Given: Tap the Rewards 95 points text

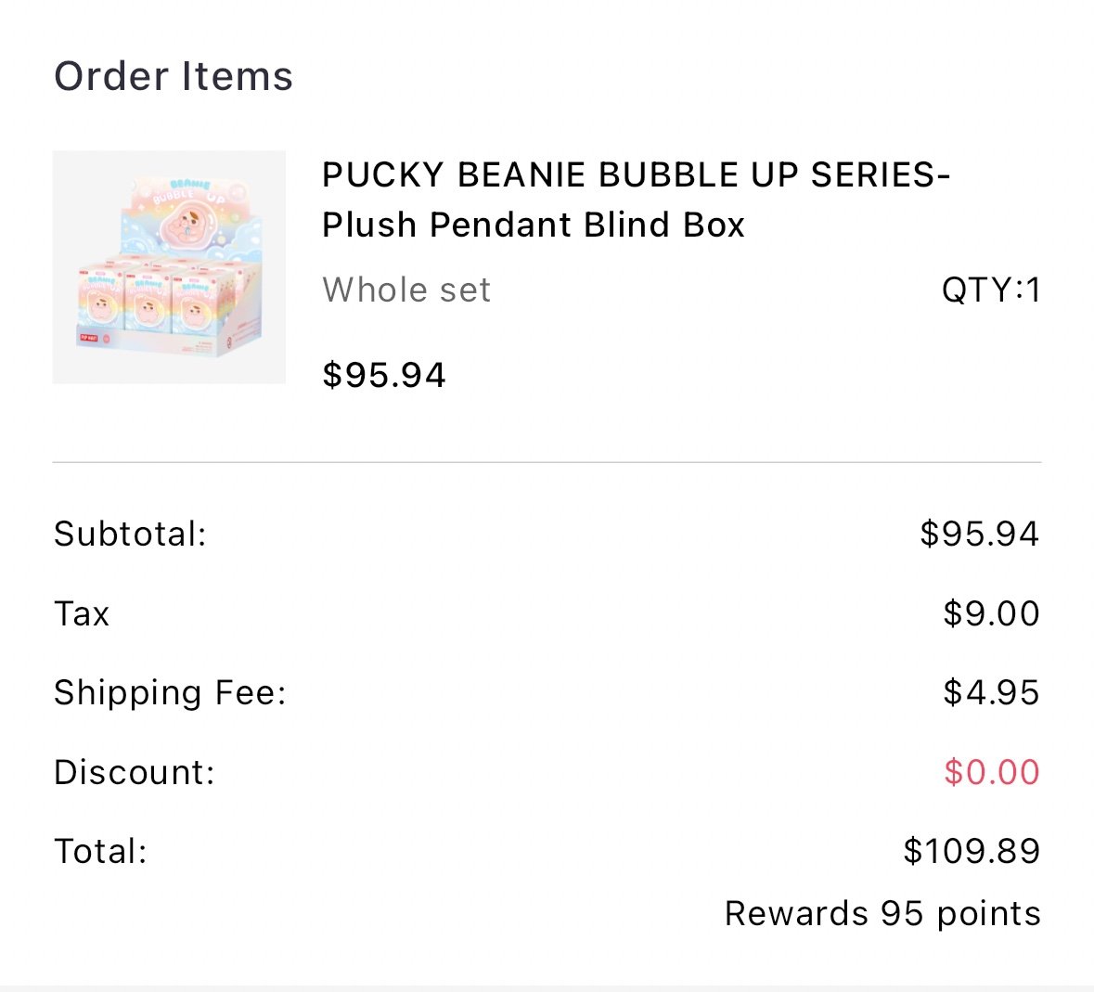Looking at the screenshot, I should pyautogui.click(x=882, y=914).
